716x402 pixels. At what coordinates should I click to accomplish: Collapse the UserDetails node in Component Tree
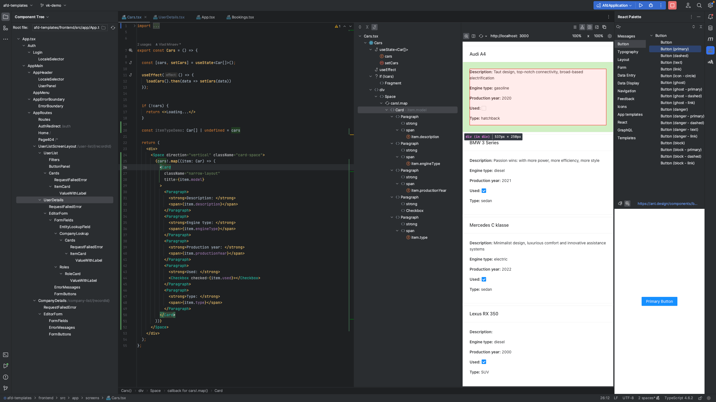[x=40, y=200]
